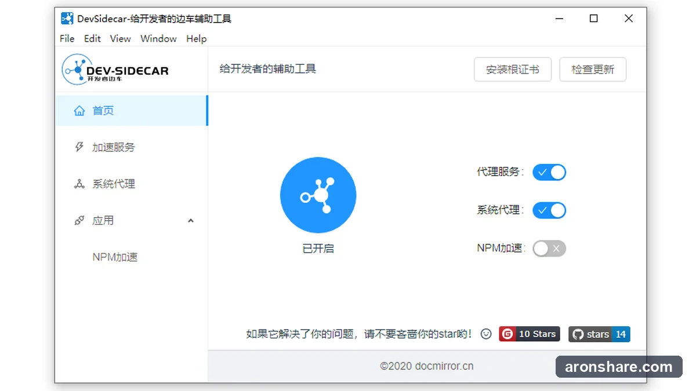Collapse the 应用 submenu chevron
The image size is (696, 391).
point(191,221)
